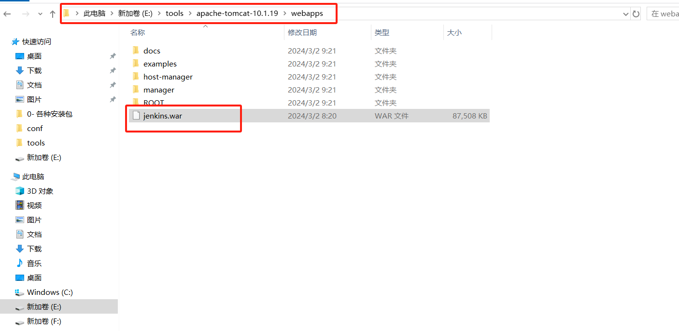Click the back navigation arrow
Image resolution: width=679 pixels, height=331 pixels.
click(x=7, y=14)
